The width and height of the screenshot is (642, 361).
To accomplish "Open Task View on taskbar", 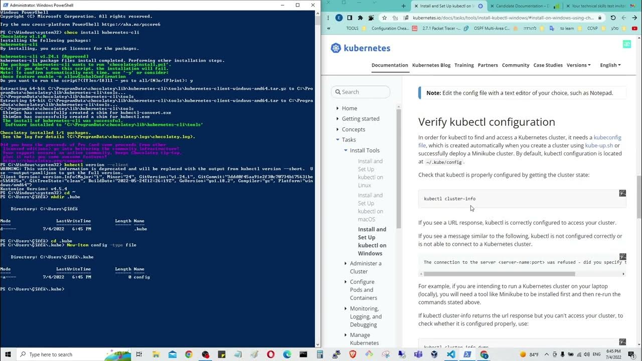I will (139, 354).
